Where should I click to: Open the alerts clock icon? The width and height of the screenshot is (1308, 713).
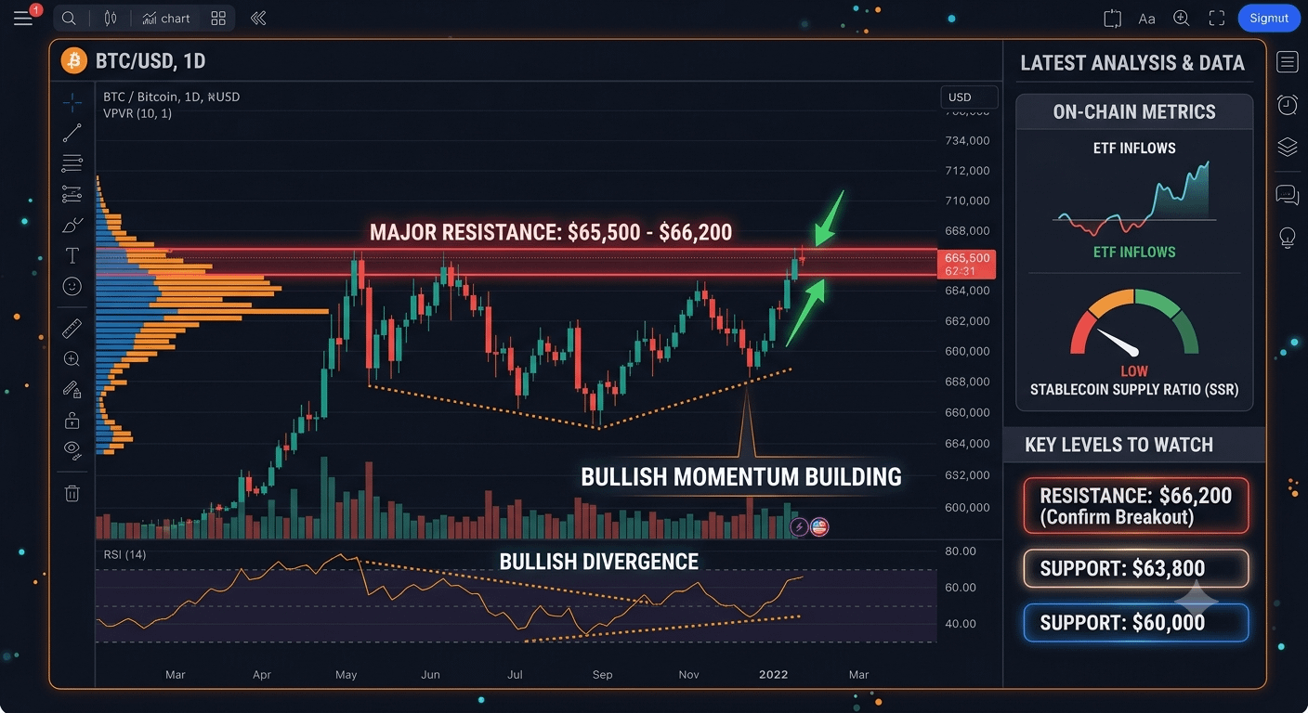tap(1288, 105)
